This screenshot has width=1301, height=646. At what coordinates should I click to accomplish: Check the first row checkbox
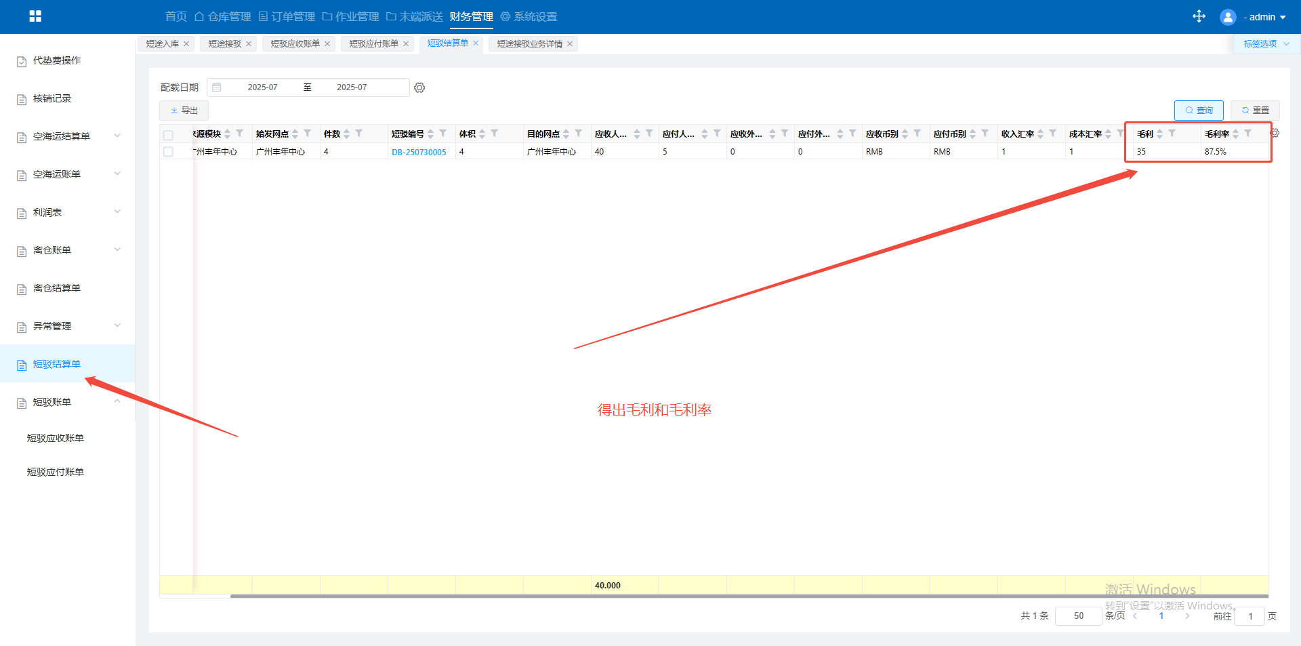pyautogui.click(x=168, y=152)
